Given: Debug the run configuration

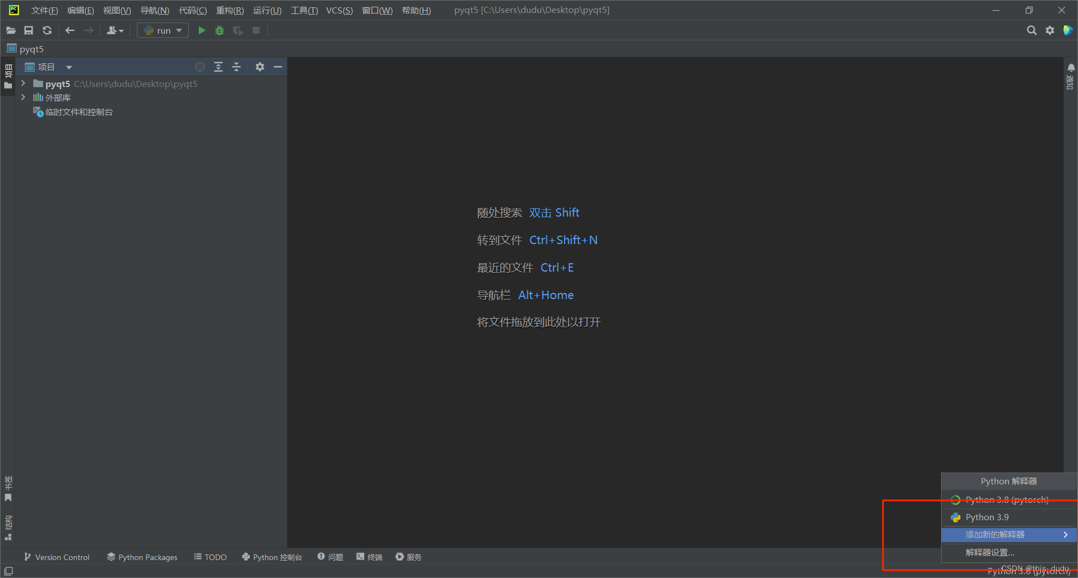Looking at the screenshot, I should pos(219,30).
